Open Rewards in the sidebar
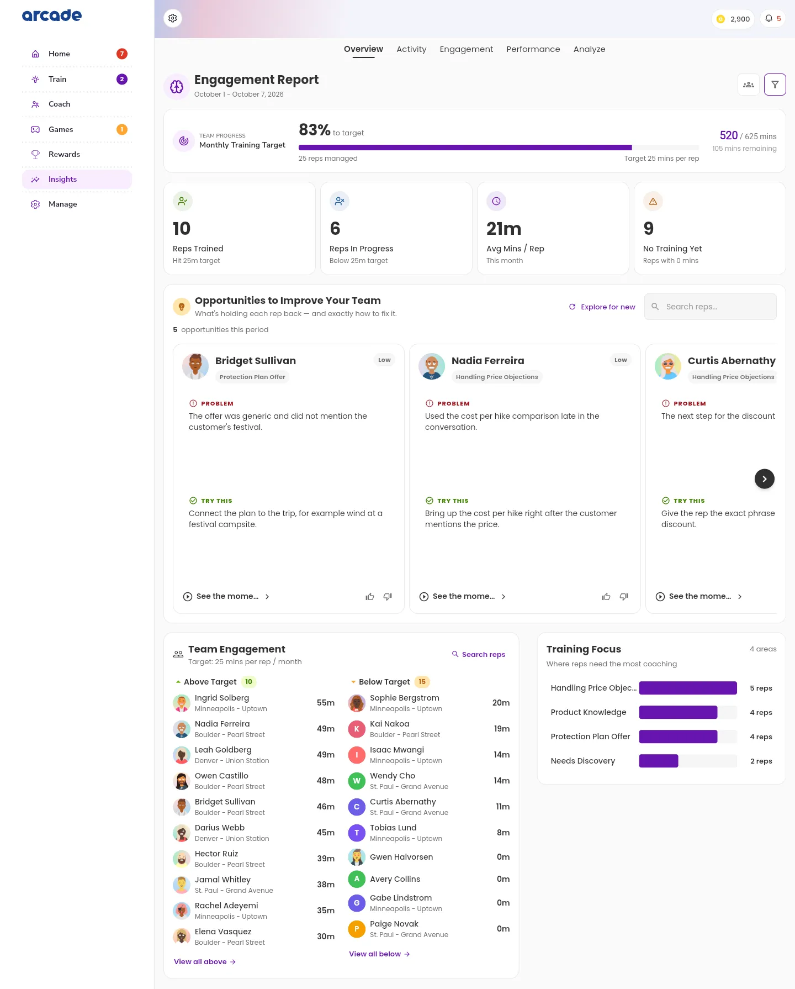 tap(77, 154)
